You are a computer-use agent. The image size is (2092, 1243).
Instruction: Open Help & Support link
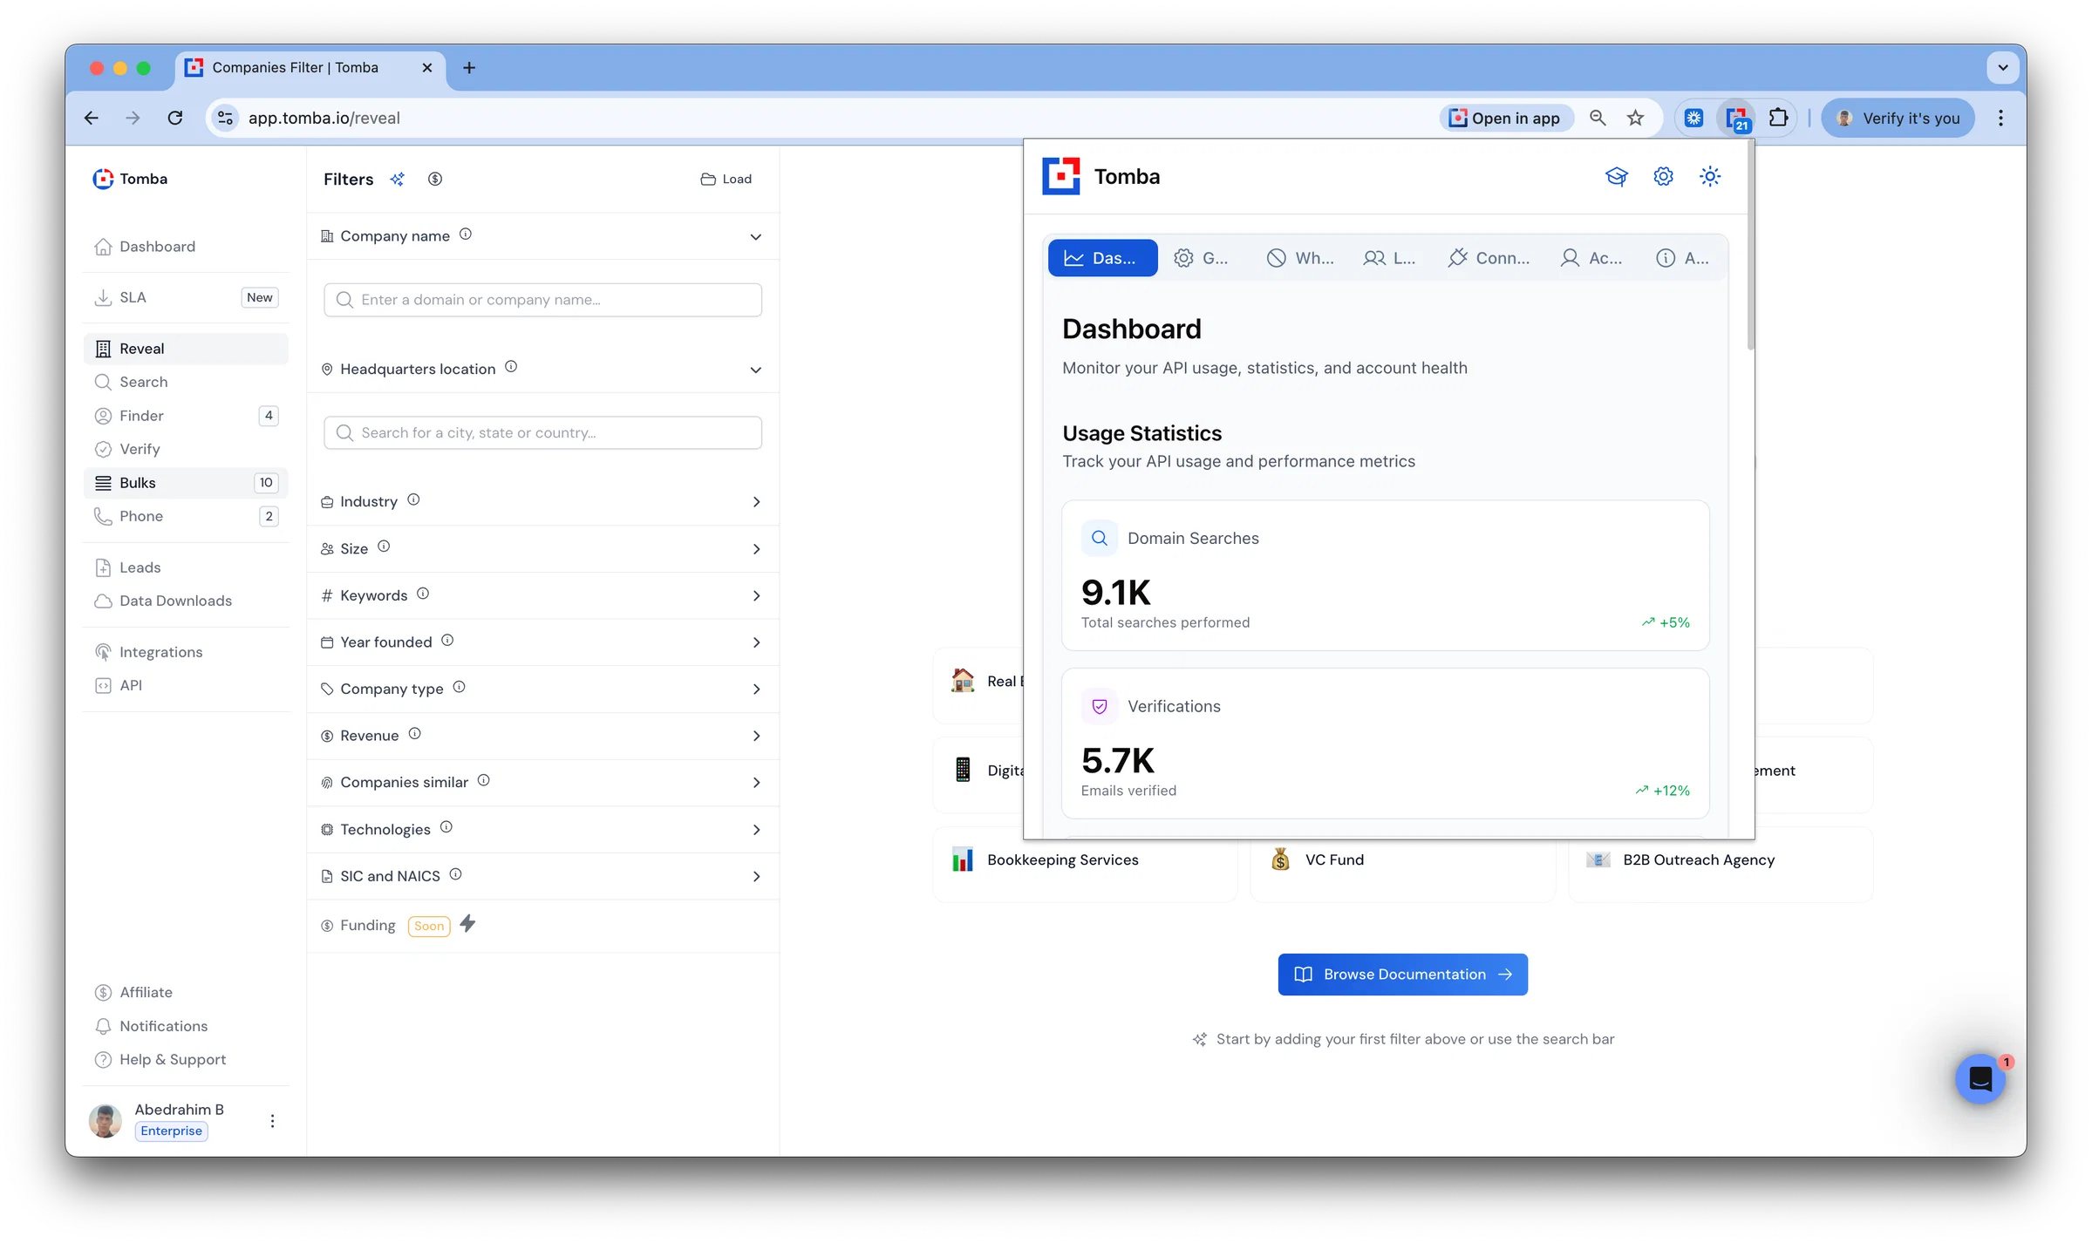(173, 1059)
